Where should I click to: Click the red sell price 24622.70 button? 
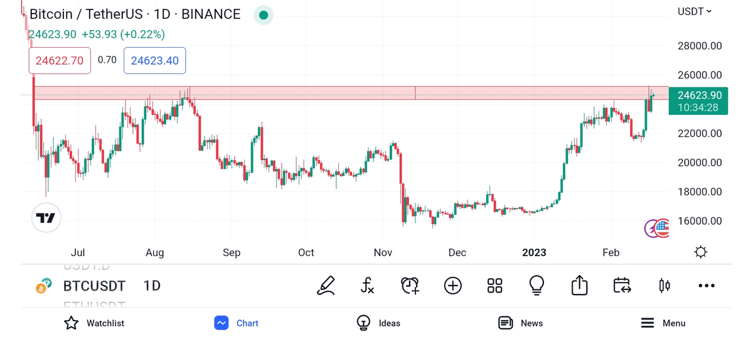tap(60, 60)
